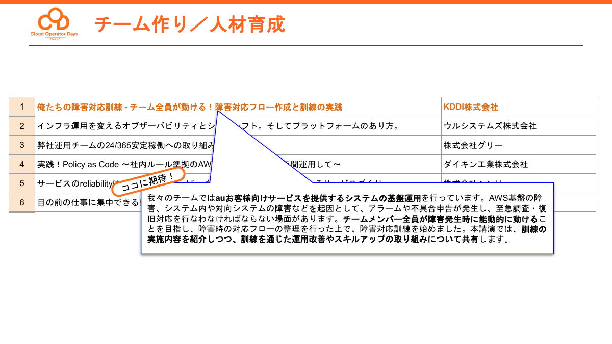Click company cell ダイキン工業株式会社

[519, 164]
